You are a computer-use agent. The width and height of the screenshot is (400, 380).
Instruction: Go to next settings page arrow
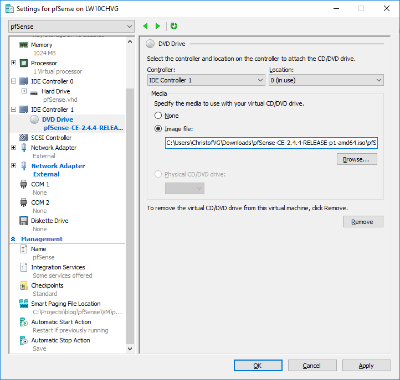click(x=158, y=26)
